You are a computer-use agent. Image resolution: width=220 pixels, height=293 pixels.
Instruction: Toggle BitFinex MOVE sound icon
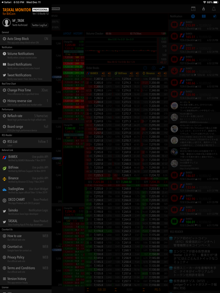click(x=131, y=74)
